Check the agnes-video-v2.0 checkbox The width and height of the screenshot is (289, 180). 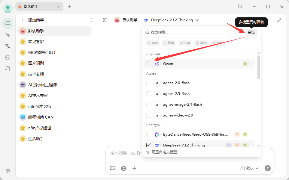149,115
